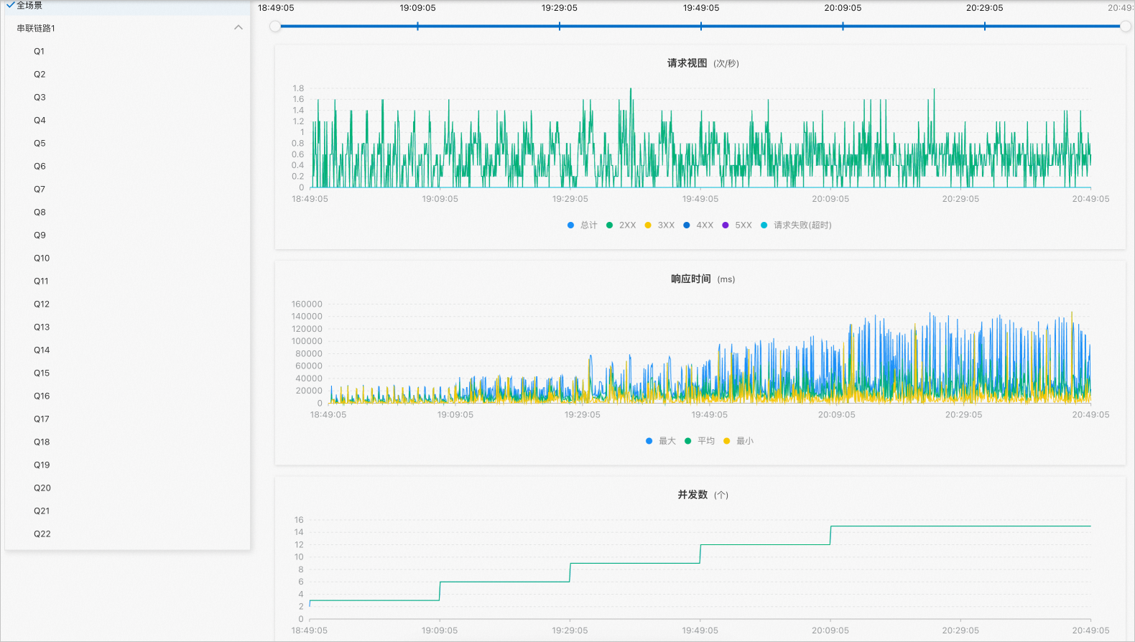This screenshot has height=642, width=1135.
Task: Select Q22 in the scenario list
Action: (x=127, y=534)
